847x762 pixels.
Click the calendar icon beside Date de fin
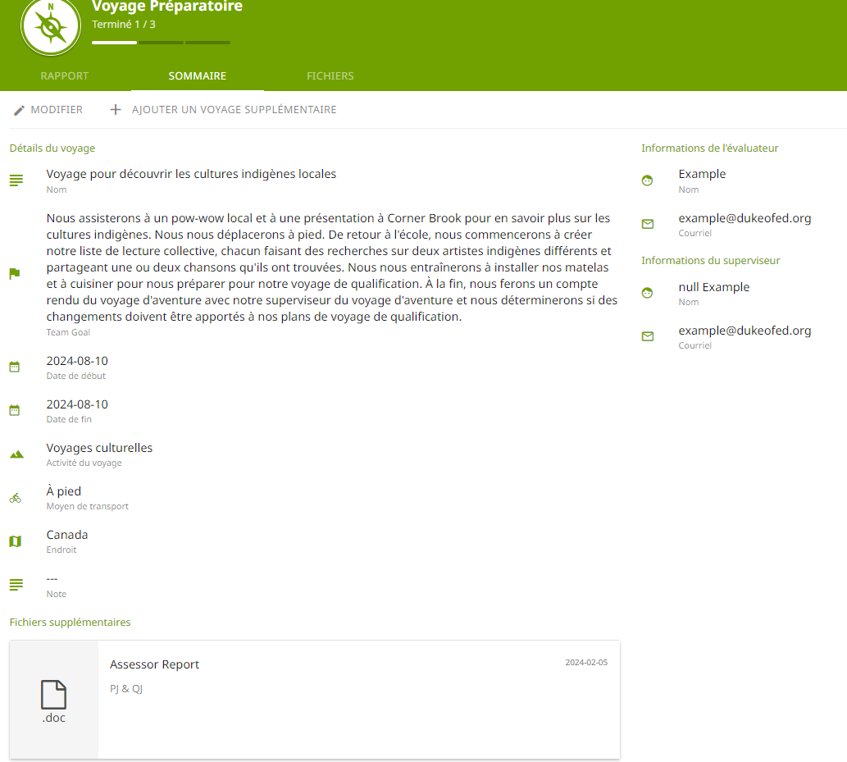click(x=15, y=410)
